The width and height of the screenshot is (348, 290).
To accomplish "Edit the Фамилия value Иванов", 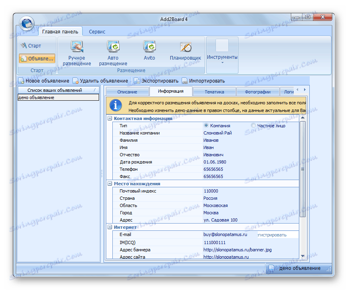I will coord(211,140).
